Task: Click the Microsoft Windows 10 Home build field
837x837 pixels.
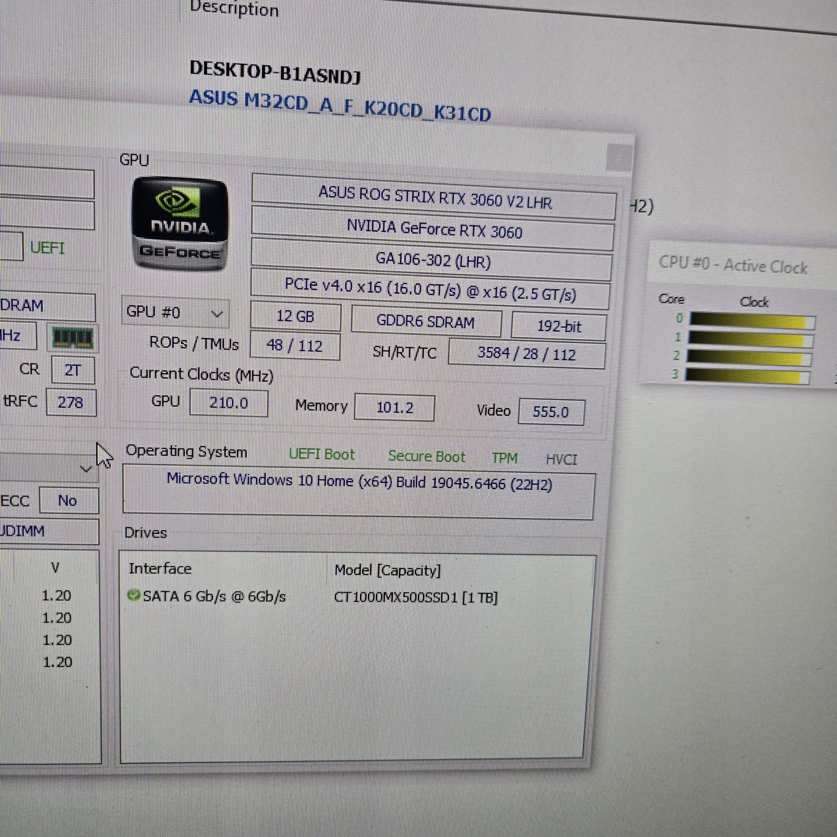Action: [x=359, y=492]
